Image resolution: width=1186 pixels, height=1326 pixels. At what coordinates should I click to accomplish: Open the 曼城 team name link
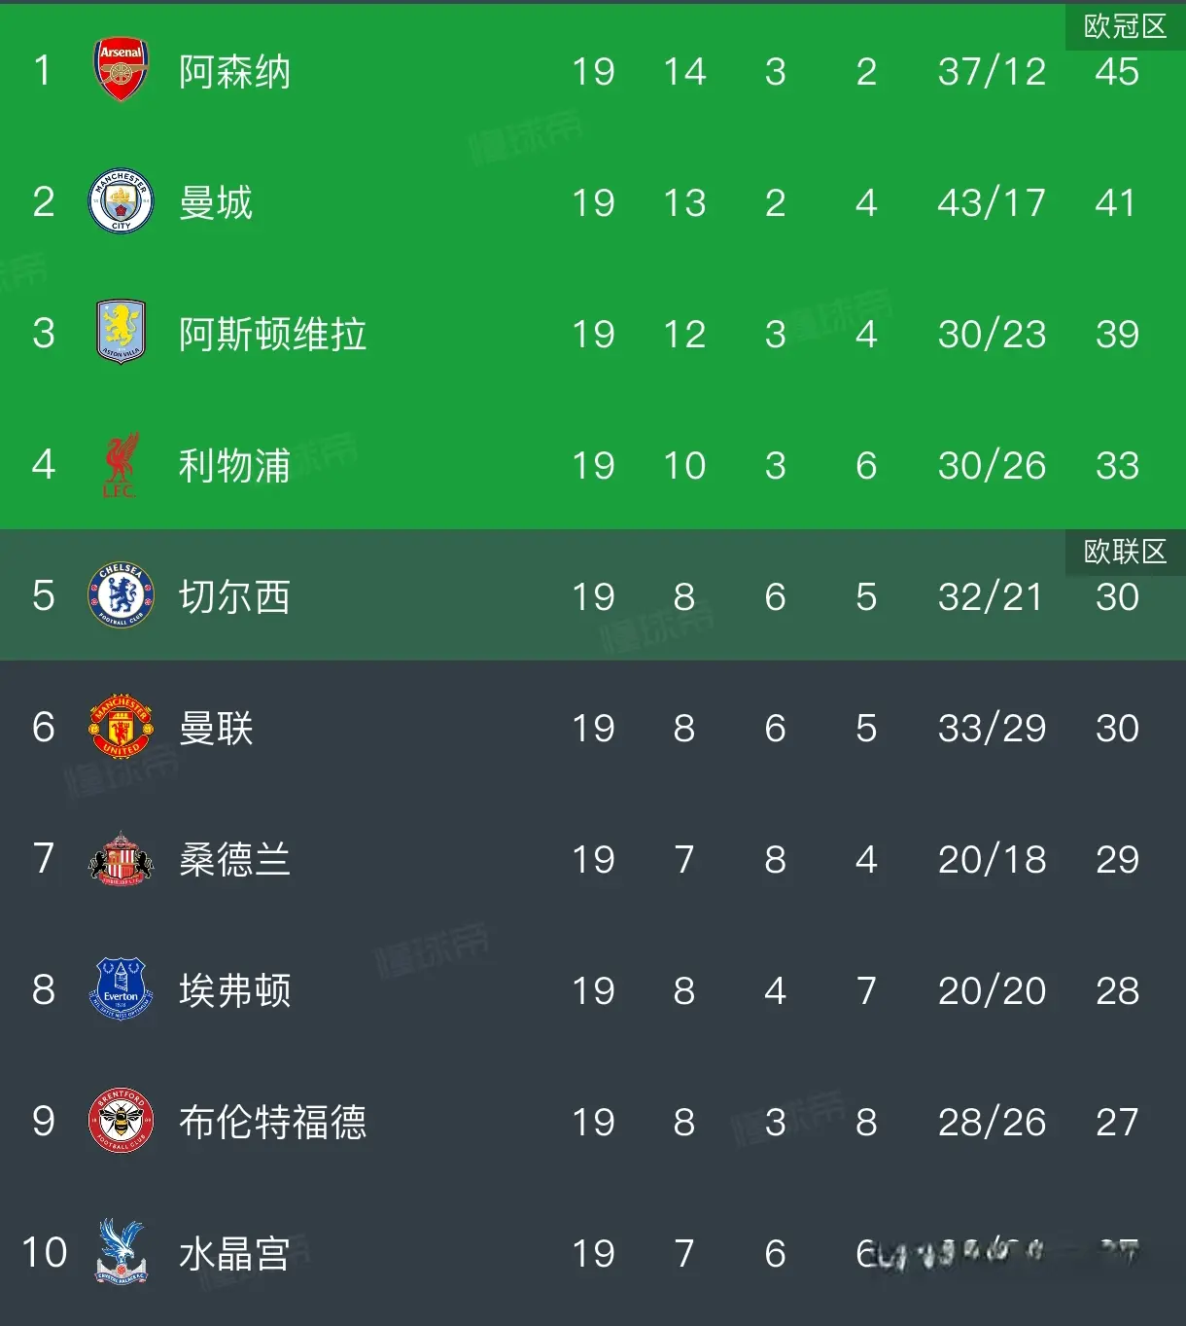click(215, 203)
